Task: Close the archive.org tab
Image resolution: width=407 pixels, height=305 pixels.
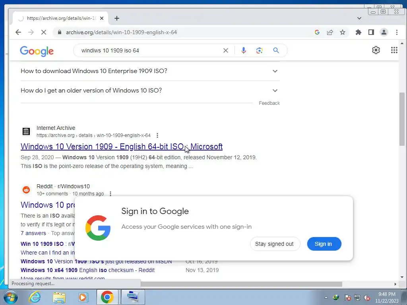Action: pyautogui.click(x=102, y=18)
